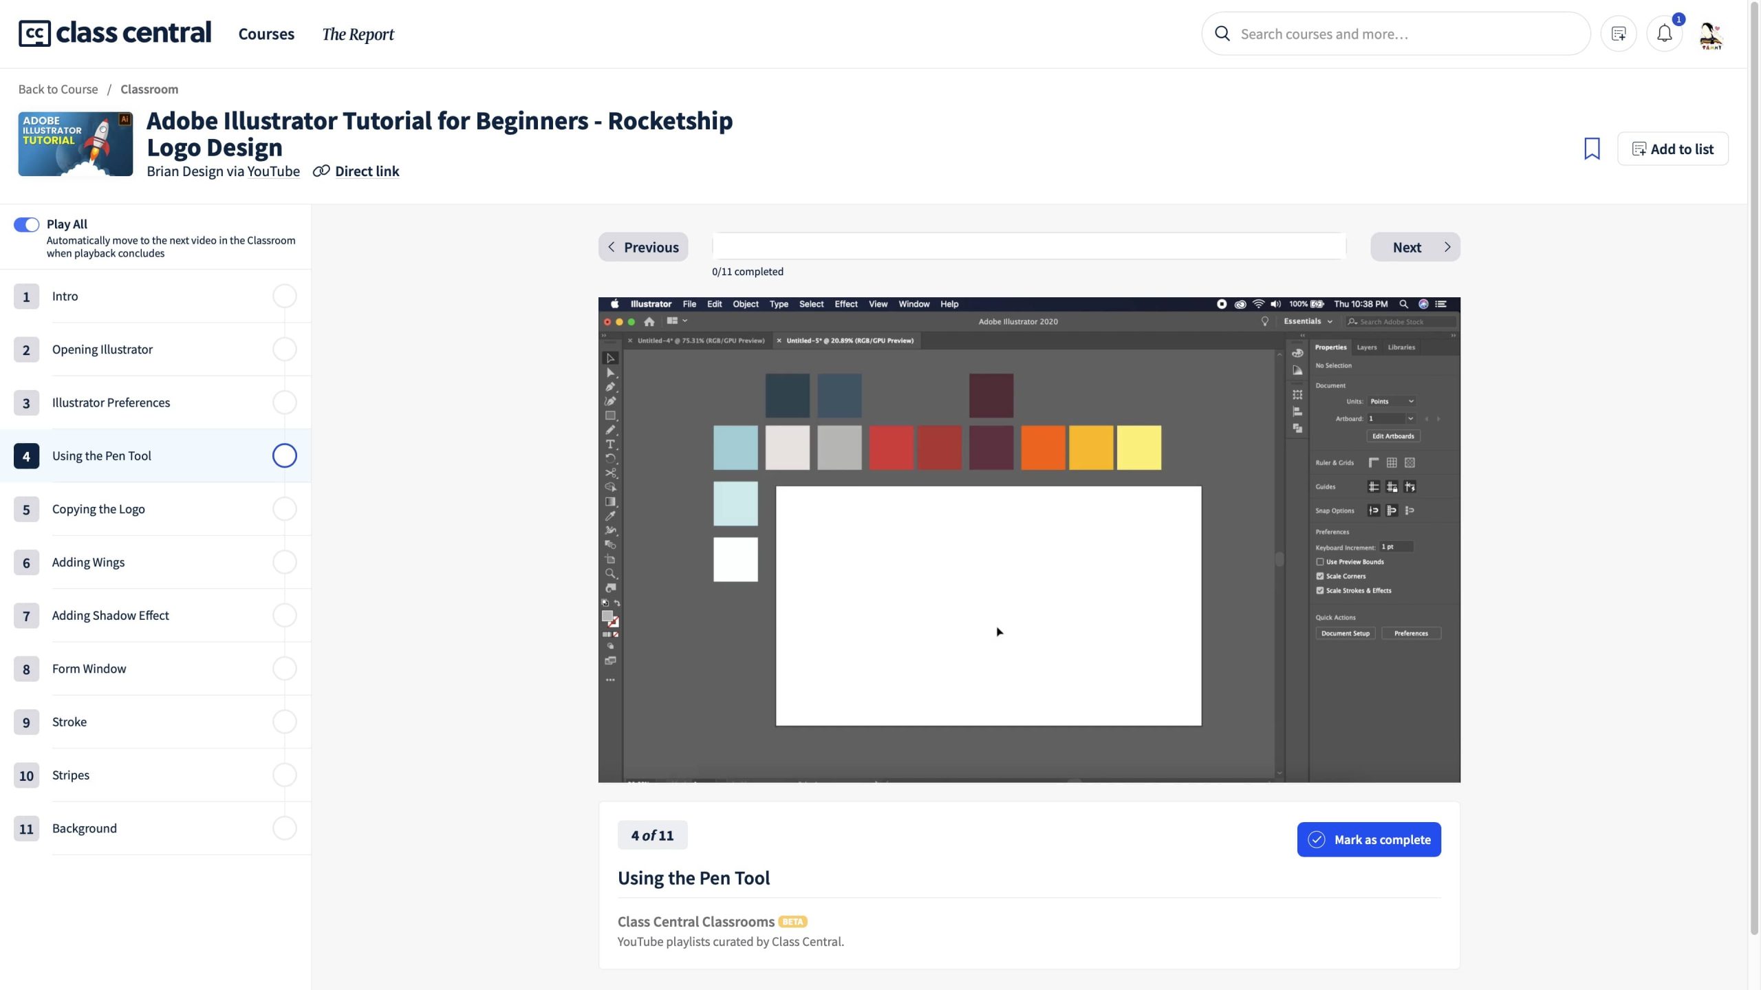1761x990 pixels.
Task: Open the lists icon next to search bar
Action: click(1618, 34)
